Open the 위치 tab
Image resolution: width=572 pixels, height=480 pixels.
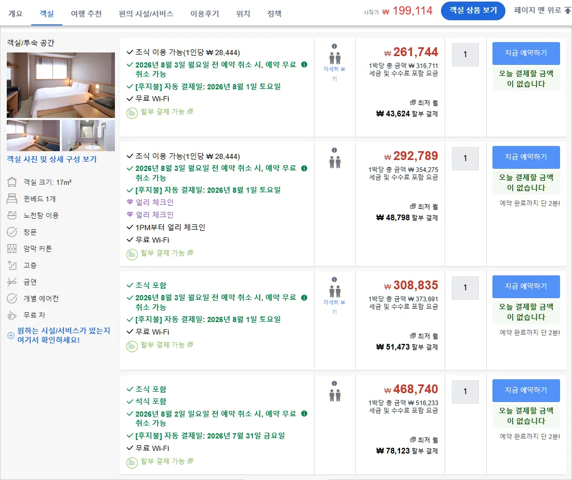[243, 14]
